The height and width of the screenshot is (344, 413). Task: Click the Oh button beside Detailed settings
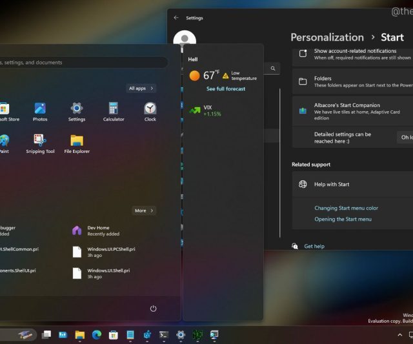(405, 137)
